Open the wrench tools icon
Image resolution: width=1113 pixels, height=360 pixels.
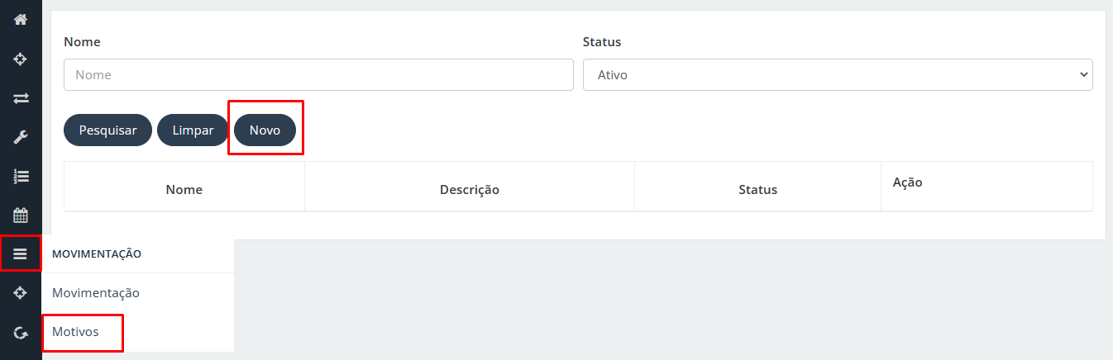21,137
